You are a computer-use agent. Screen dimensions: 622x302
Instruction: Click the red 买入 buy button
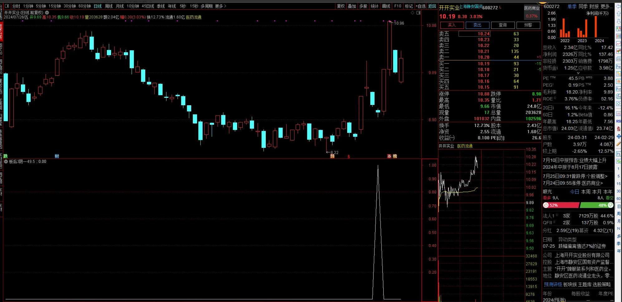tap(452, 25)
